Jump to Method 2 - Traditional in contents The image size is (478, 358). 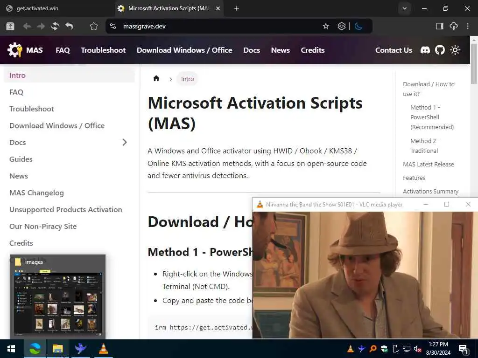[x=425, y=146]
